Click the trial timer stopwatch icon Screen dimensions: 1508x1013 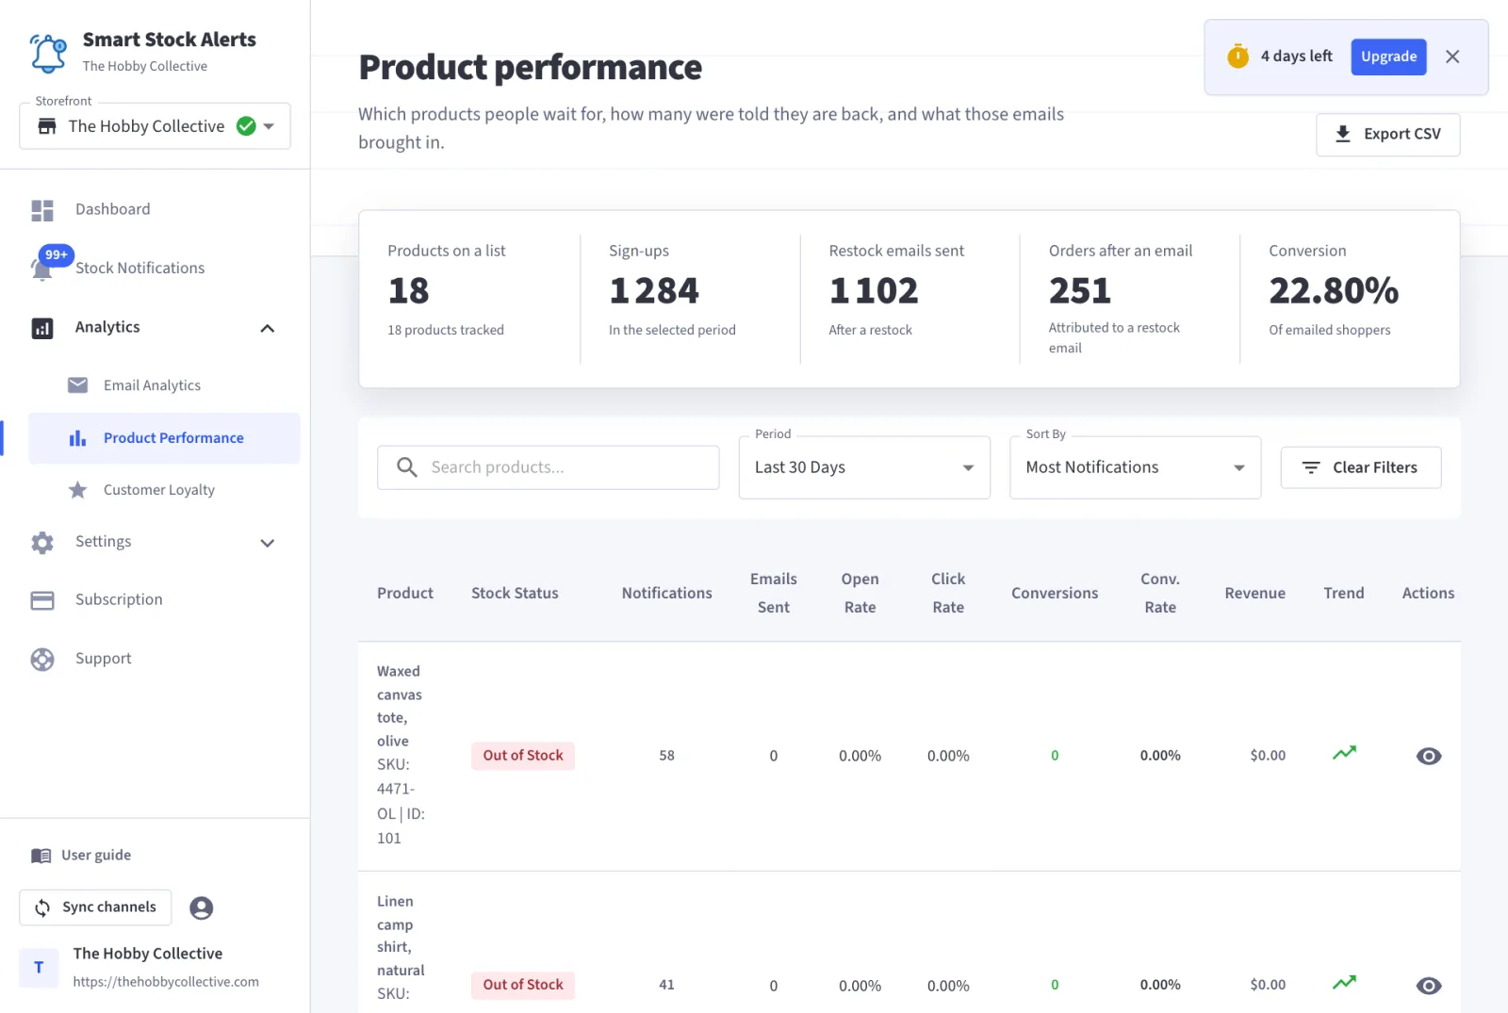1238,57
